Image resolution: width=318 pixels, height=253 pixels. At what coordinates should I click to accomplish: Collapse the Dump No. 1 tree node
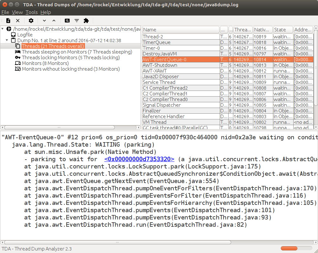click(x=7, y=40)
